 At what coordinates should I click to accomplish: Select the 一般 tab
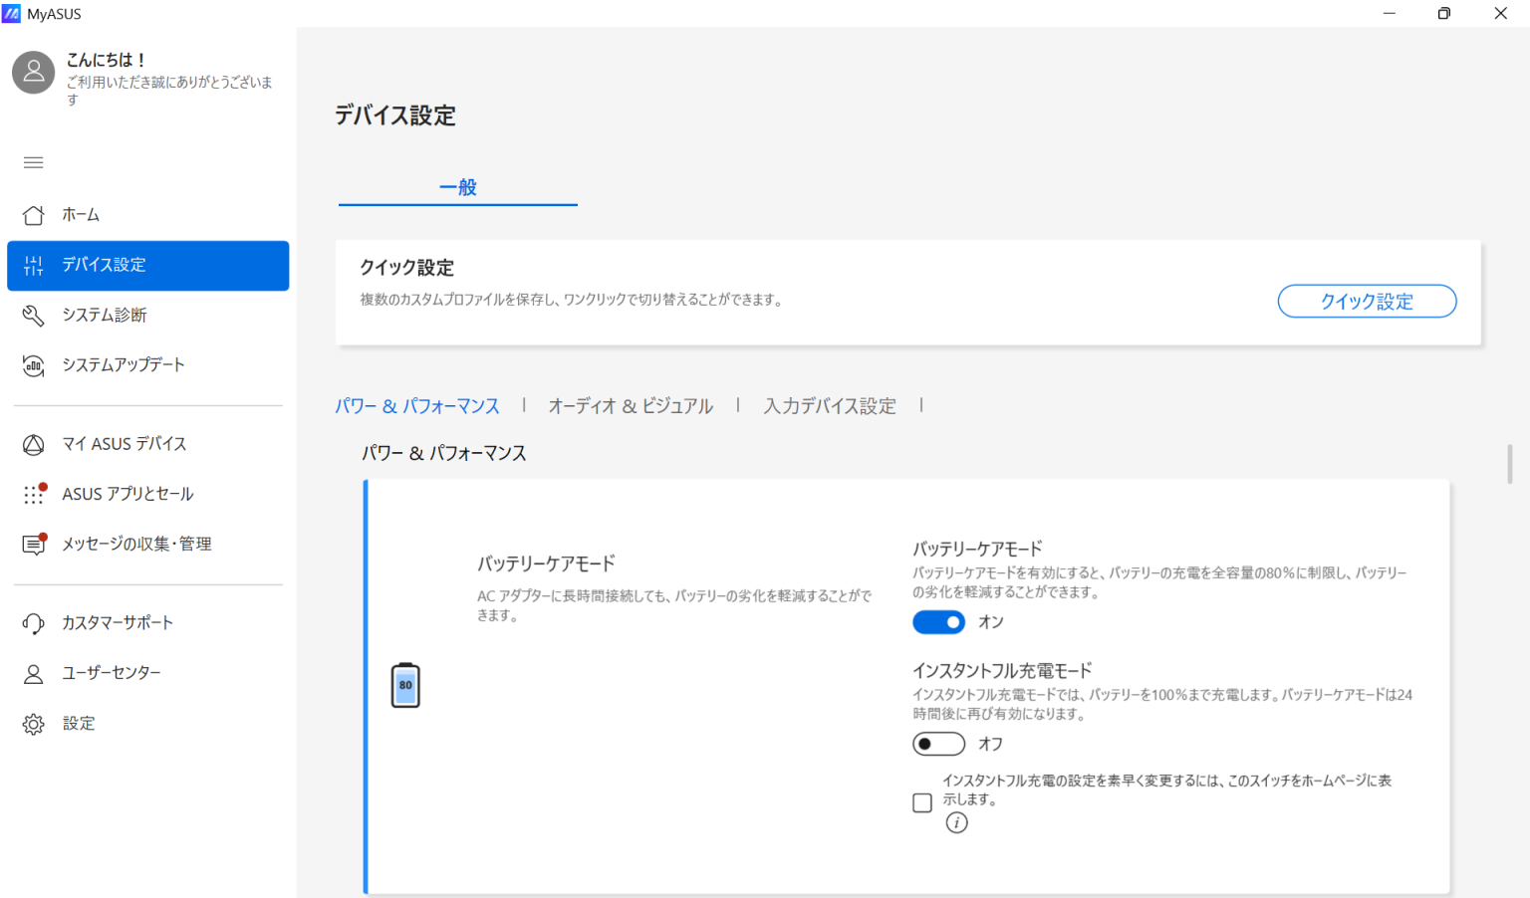coord(458,187)
